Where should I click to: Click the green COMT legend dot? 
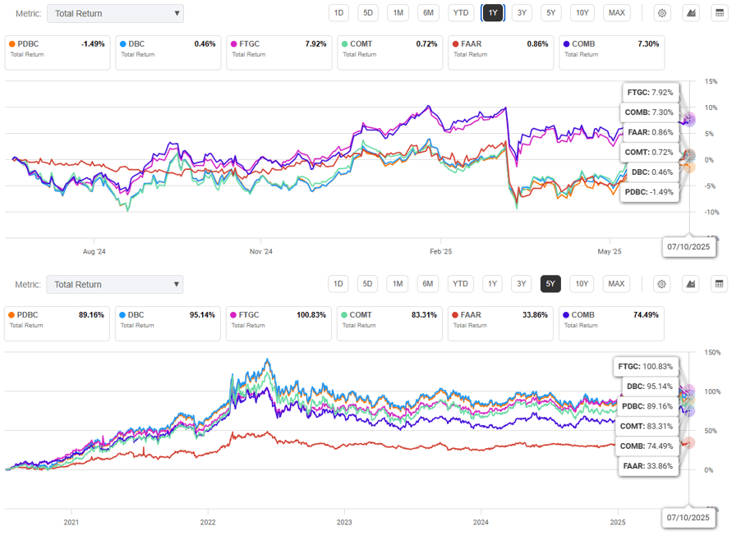343,43
